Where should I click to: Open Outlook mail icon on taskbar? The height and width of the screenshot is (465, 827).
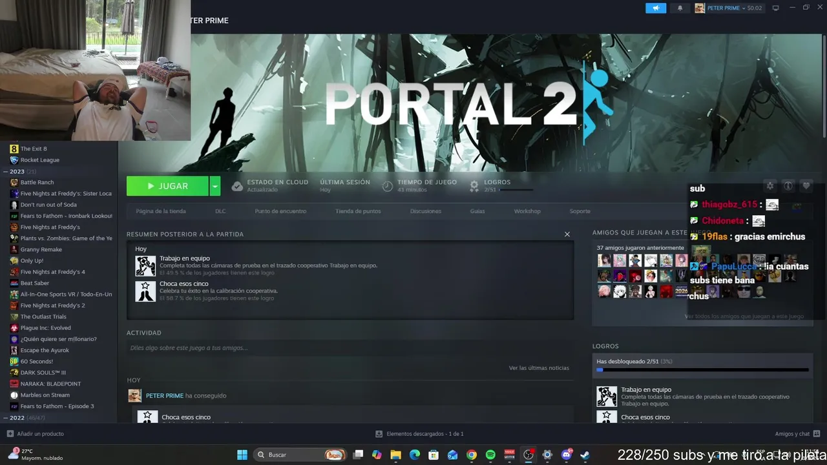point(453,455)
